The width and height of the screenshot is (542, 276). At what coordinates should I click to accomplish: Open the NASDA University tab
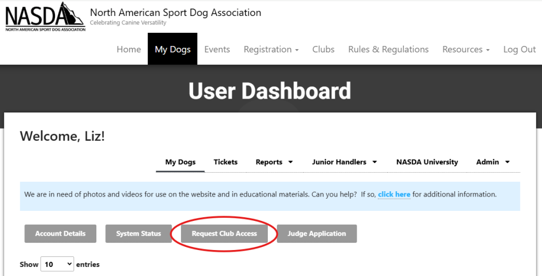427,162
